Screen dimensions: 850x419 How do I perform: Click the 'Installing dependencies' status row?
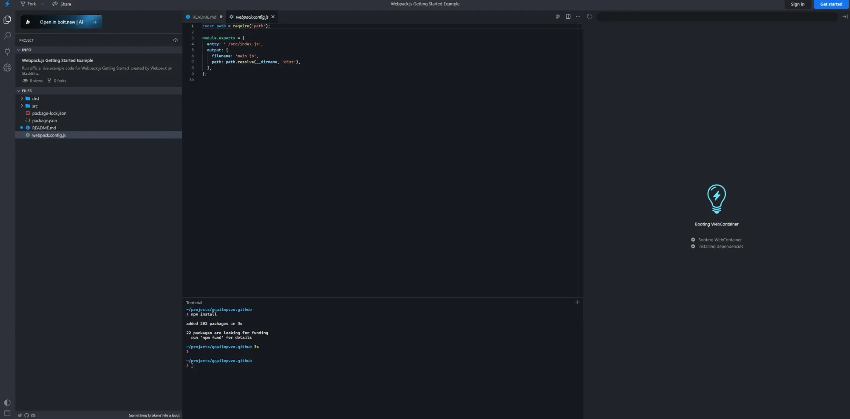click(x=717, y=246)
